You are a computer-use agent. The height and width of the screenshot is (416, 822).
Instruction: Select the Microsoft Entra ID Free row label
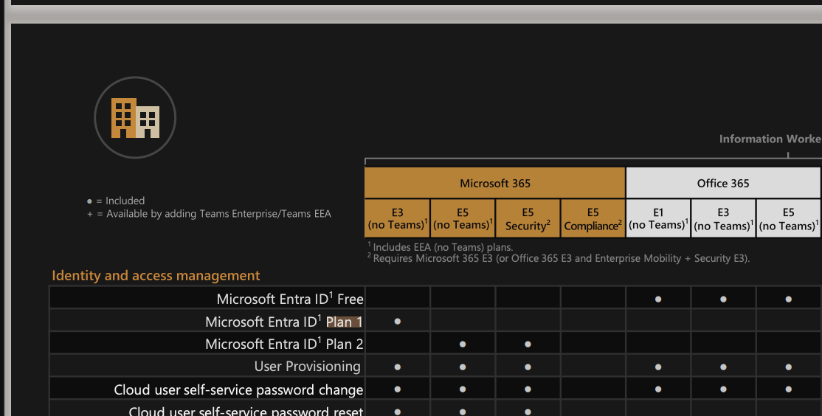point(290,299)
